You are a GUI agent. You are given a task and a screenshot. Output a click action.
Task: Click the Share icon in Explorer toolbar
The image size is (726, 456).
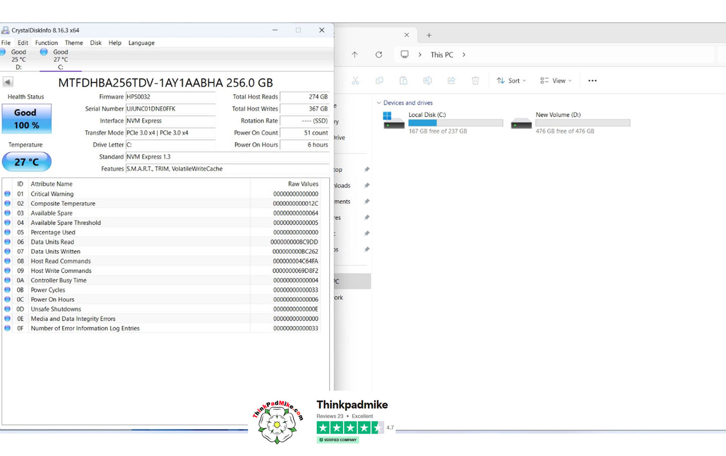pos(451,80)
